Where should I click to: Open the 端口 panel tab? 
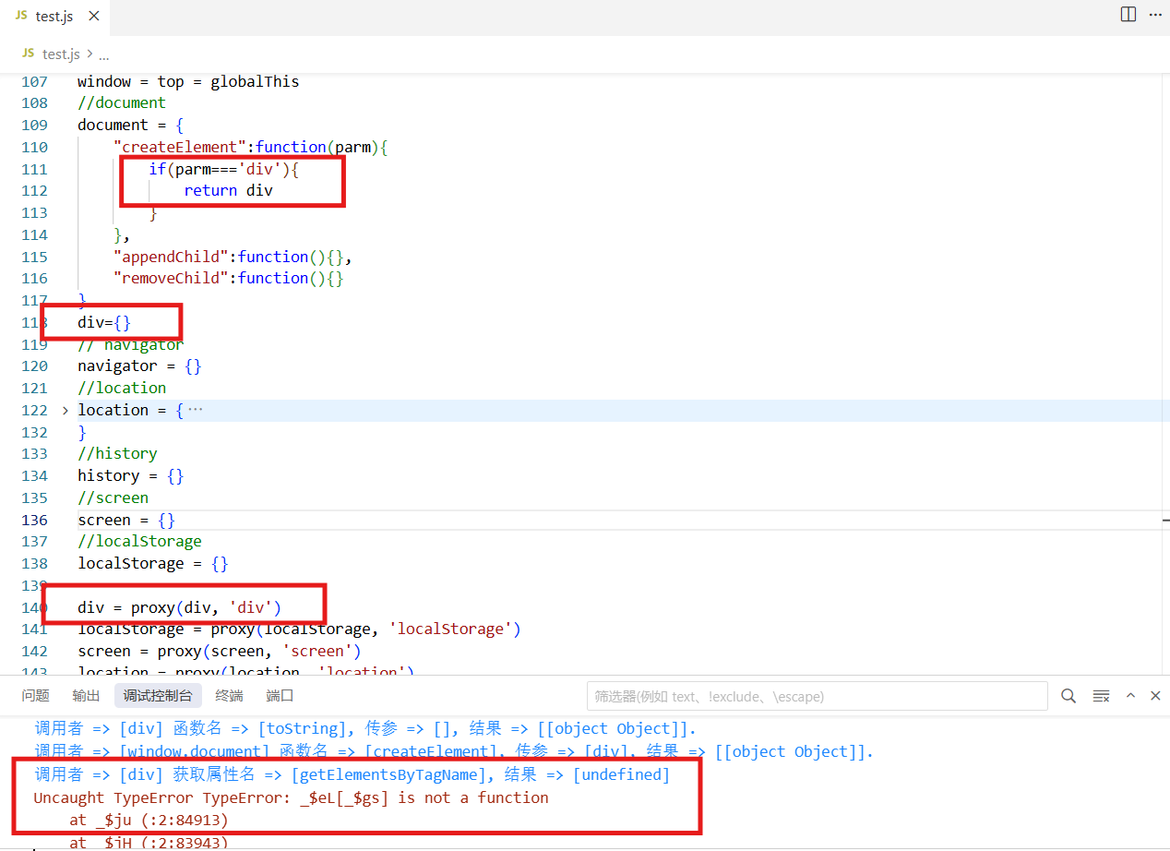280,696
